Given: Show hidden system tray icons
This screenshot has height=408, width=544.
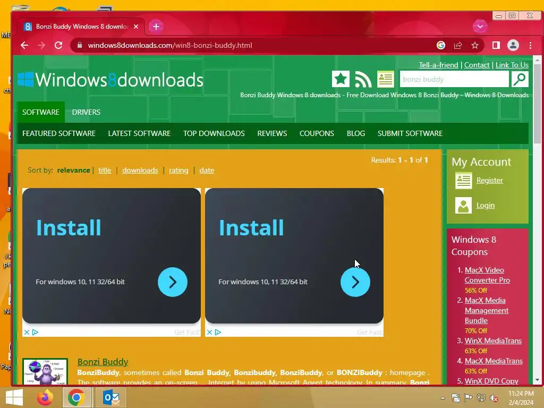Looking at the screenshot, I should [x=443, y=398].
